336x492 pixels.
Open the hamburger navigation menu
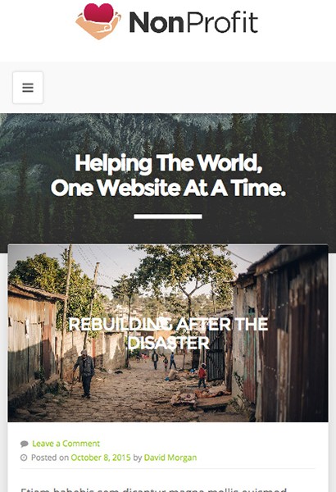(x=28, y=88)
